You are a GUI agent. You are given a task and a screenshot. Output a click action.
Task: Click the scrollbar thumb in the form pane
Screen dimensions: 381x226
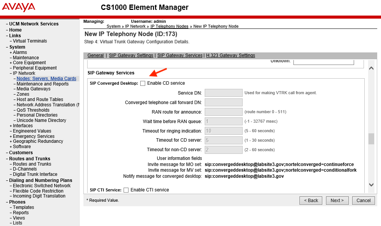tap(371, 139)
